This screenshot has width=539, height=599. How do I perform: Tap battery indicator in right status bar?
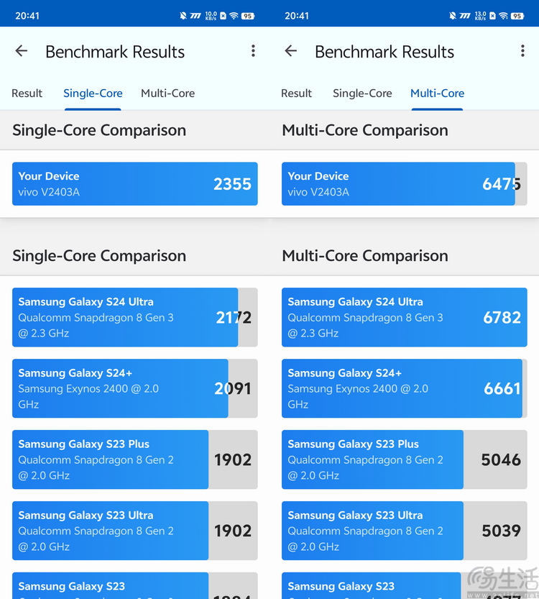[x=517, y=16]
